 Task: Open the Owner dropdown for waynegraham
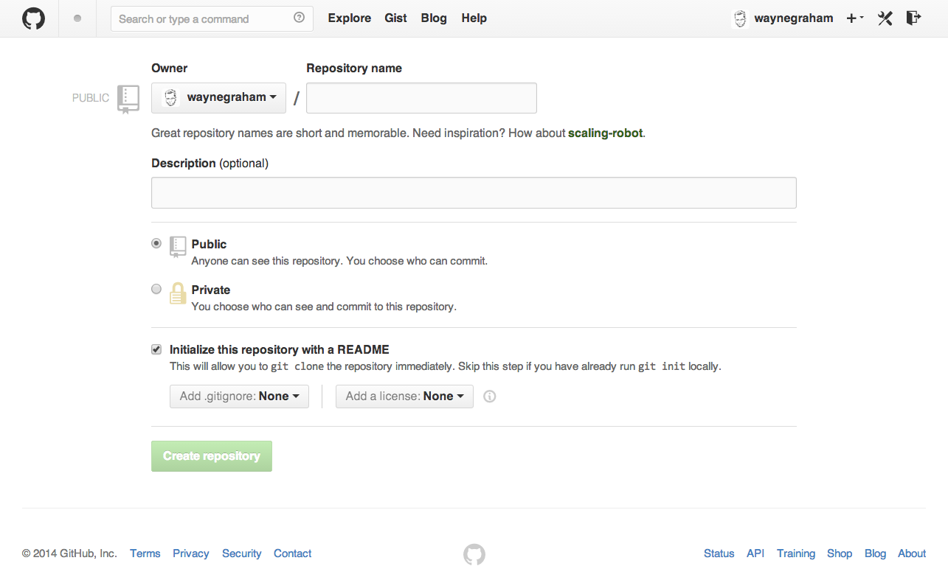click(x=218, y=97)
